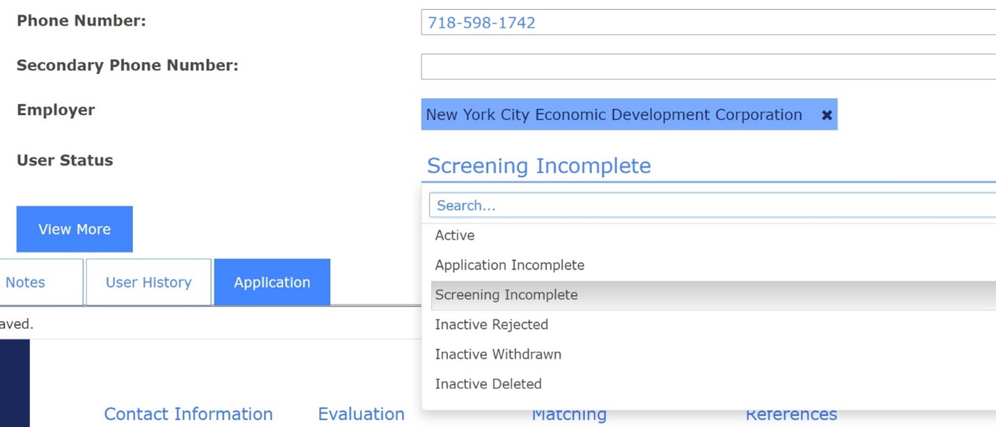Click the Phone Number input field
Viewport: 996px width, 427px height.
coord(708,22)
